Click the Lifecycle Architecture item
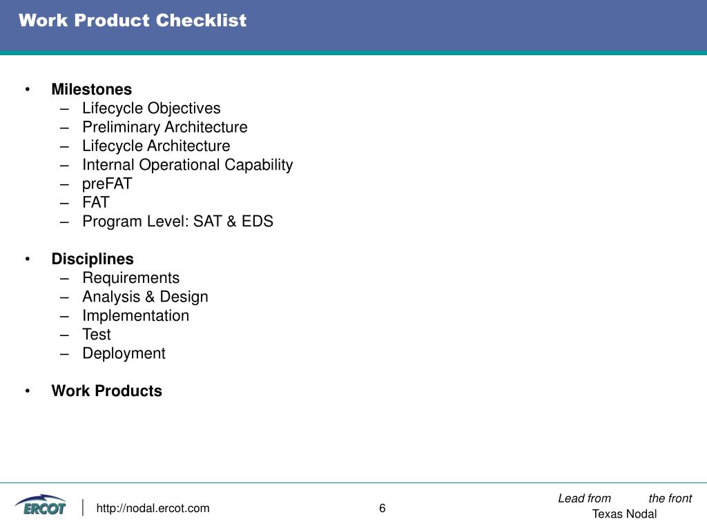Viewport: 707px width, 530px height. click(156, 146)
